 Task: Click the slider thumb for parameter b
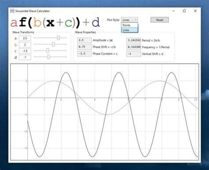point(53,44)
